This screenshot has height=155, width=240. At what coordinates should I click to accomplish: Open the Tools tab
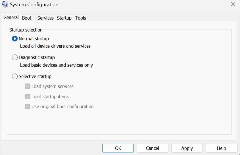(x=80, y=18)
